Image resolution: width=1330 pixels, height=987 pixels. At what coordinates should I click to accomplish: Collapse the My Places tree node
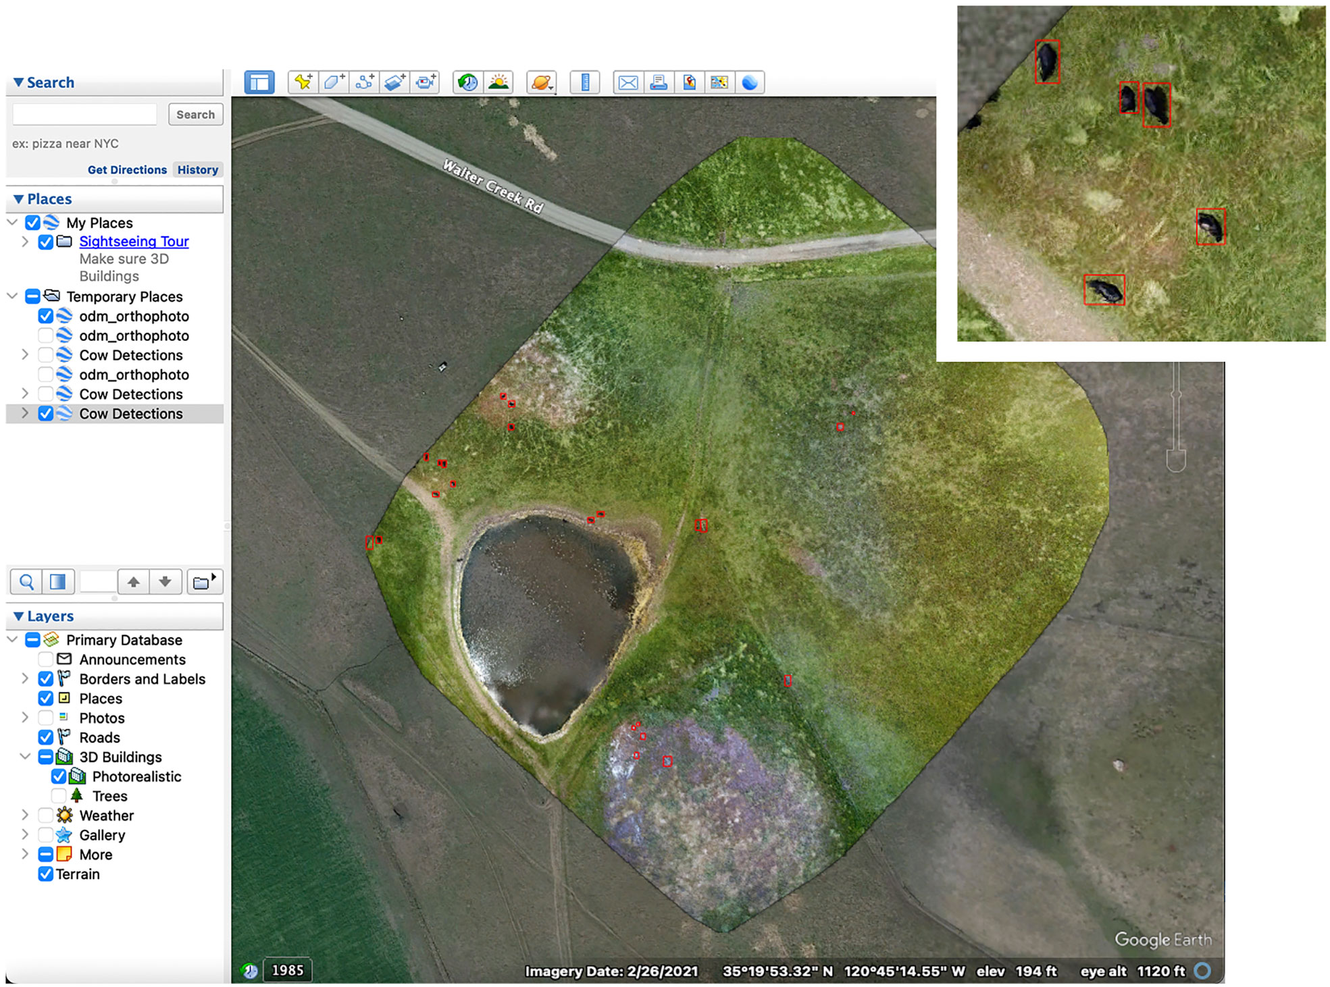pos(12,222)
